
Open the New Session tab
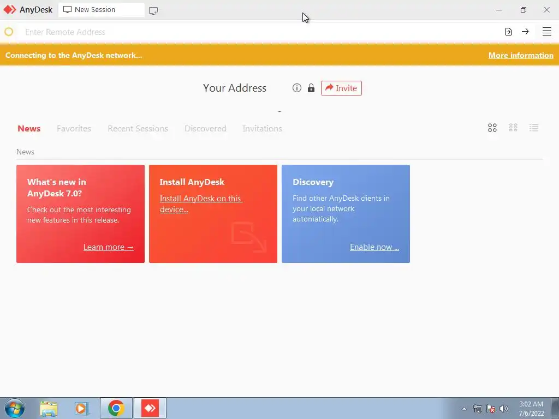click(x=101, y=10)
